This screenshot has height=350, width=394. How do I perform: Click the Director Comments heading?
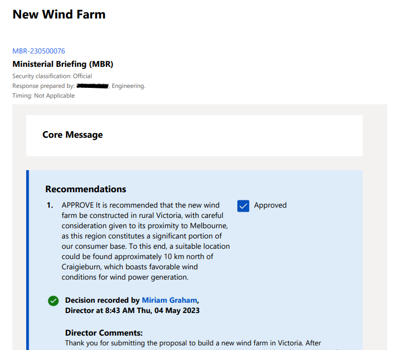(104, 333)
